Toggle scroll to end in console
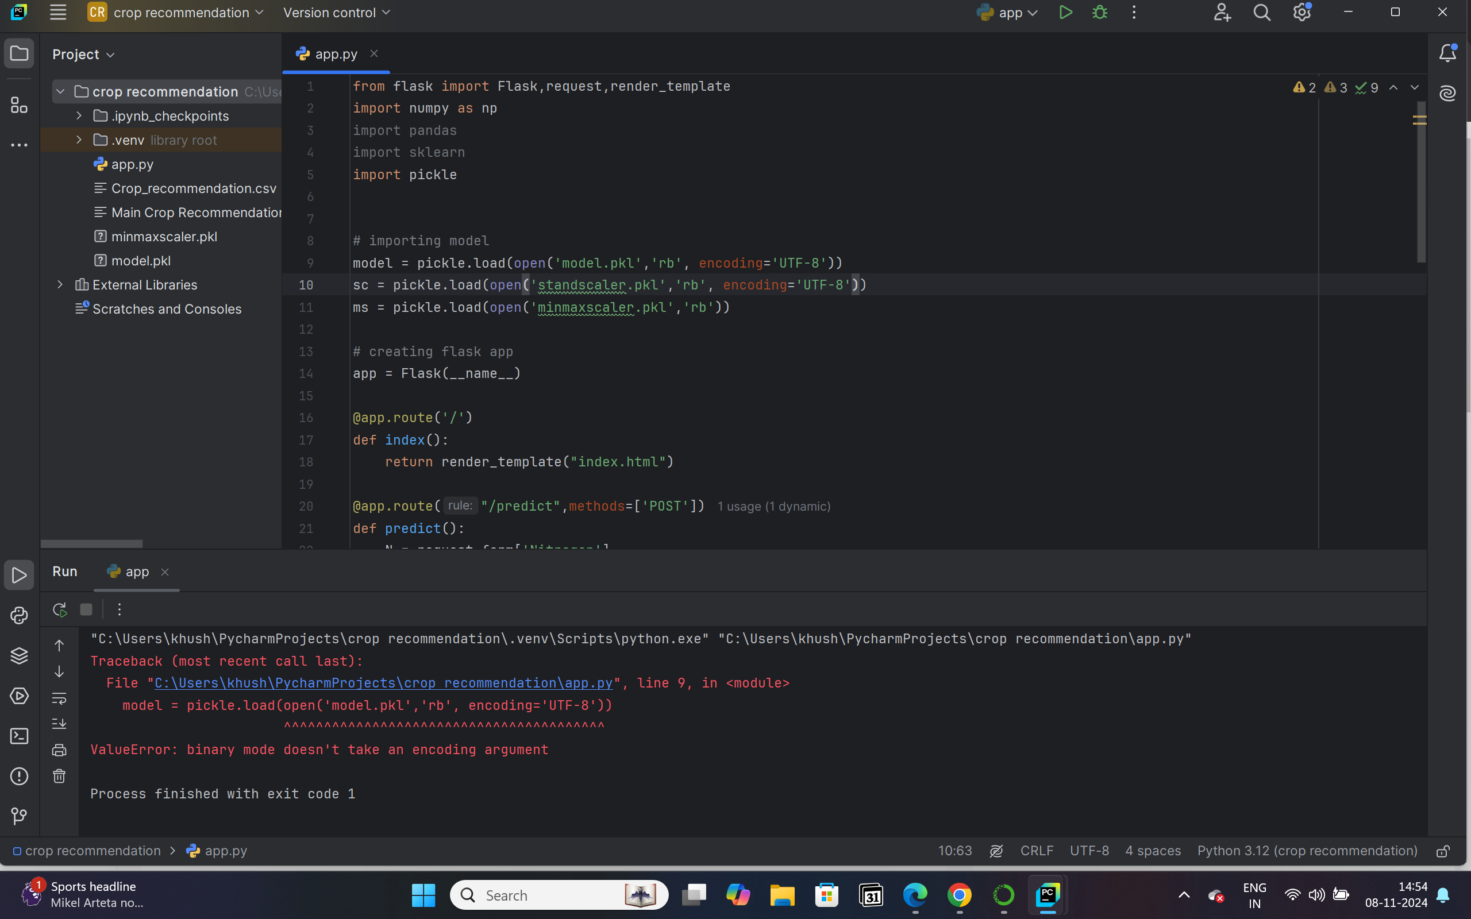The height and width of the screenshot is (919, 1471). (59, 724)
